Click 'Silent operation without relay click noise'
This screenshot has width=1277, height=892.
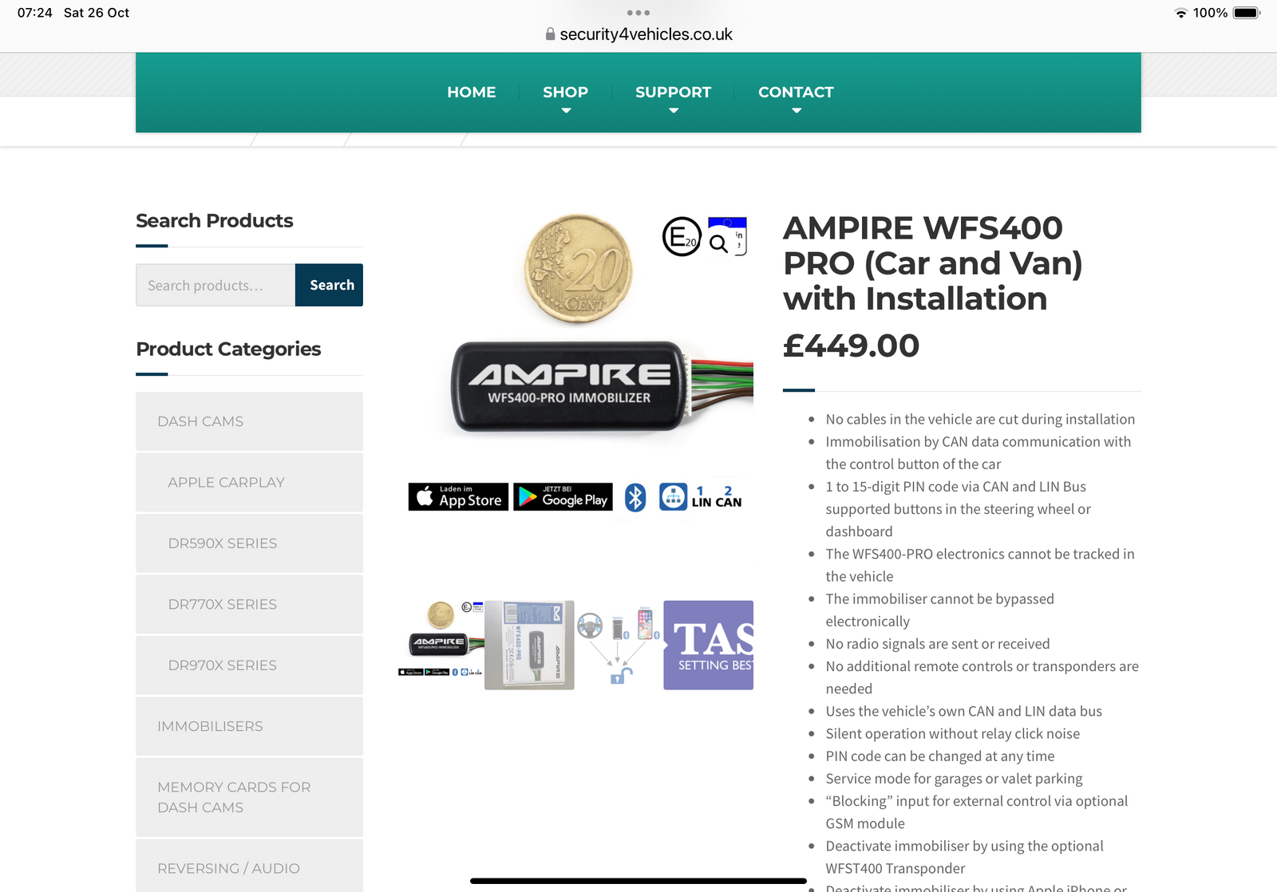(x=953, y=733)
